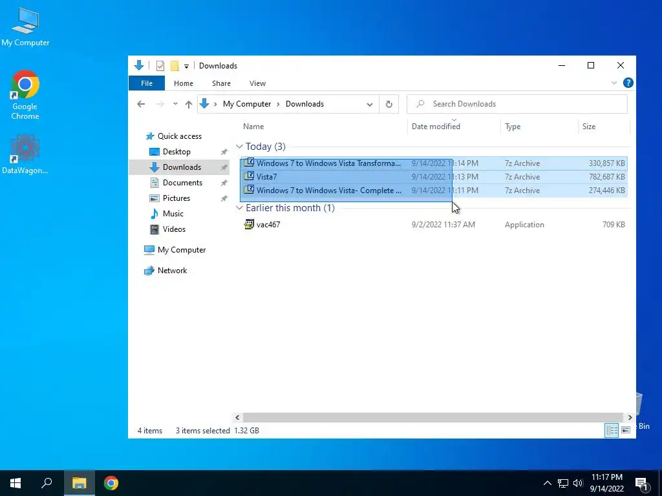Select Windows 7 to Windows Vista- Complete archive
The width and height of the screenshot is (662, 496).
434,191
